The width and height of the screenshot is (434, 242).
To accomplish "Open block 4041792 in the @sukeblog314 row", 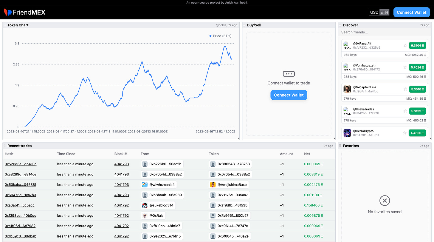I will click(x=122, y=205).
